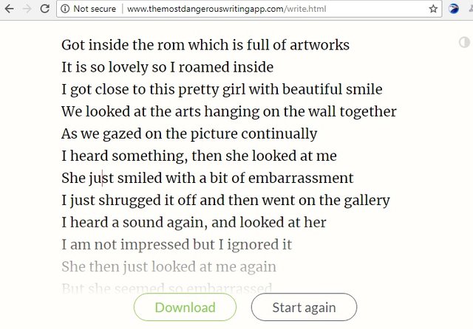Click on the word "embarrassment" in the text

[307, 178]
